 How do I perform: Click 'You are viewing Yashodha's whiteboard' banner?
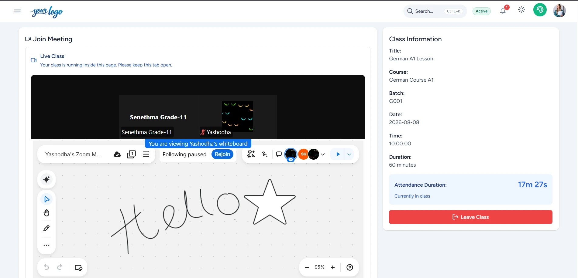198,144
